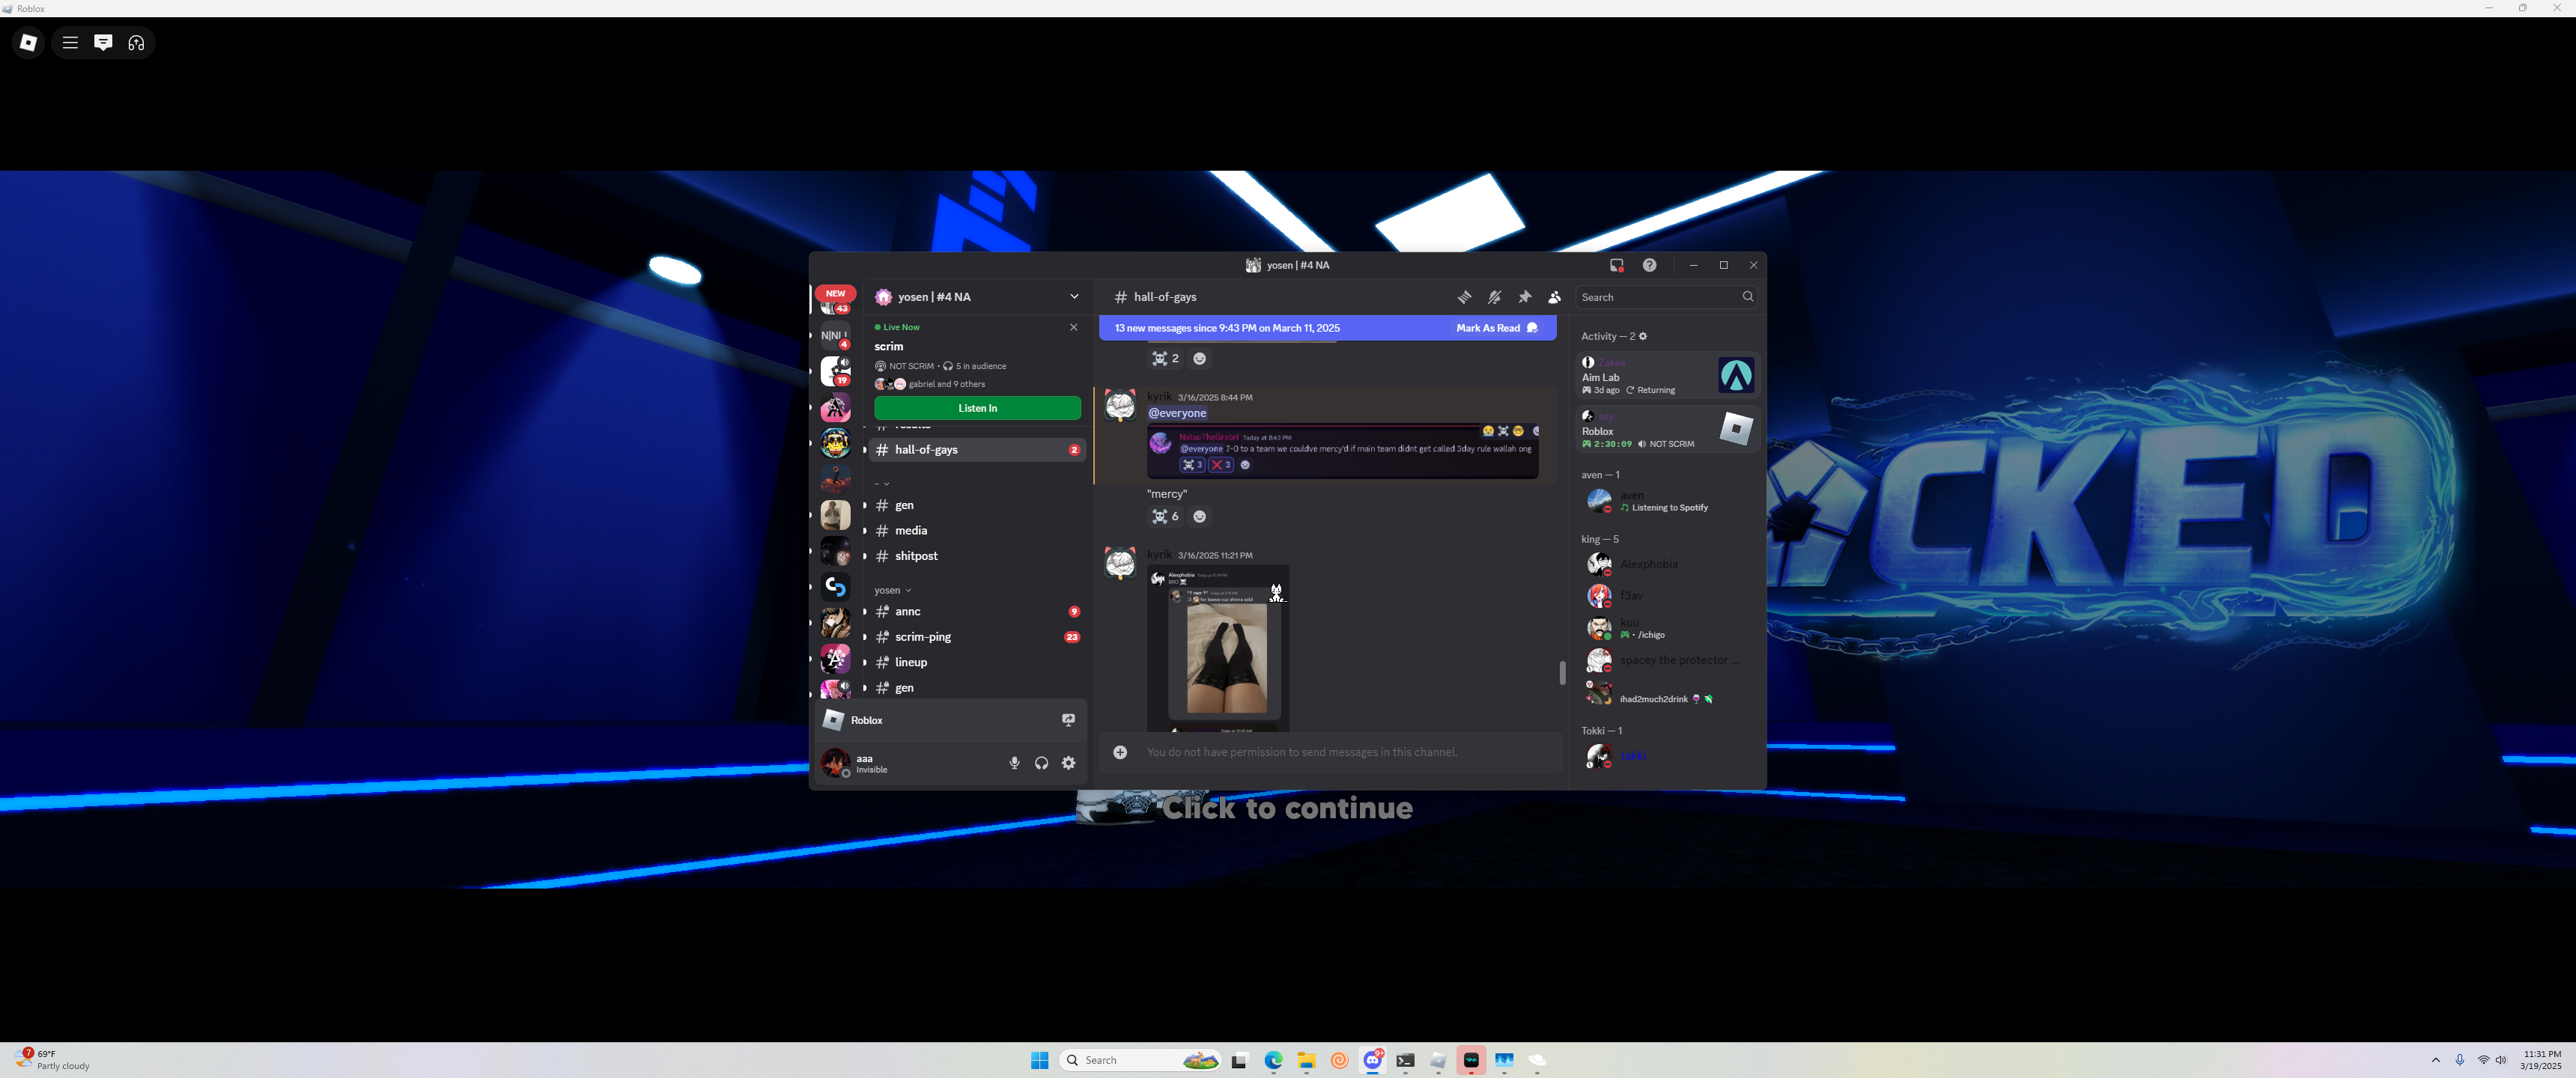The height and width of the screenshot is (1078, 2576).
Task: Open Discord inbox icon in title bar
Action: (1616, 265)
